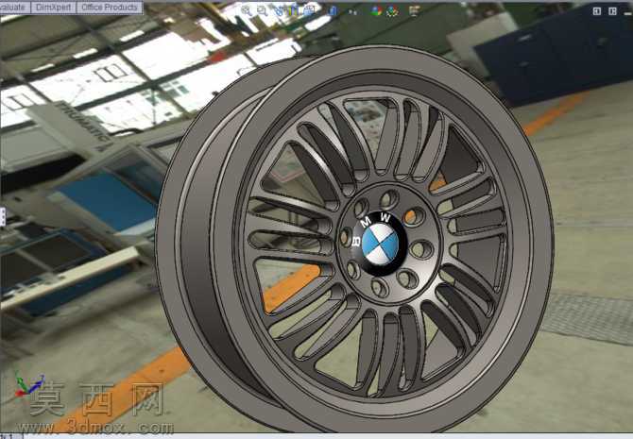Screen dimensions: 633x439
Task: Open the Hide/Show Items icon
Action: coord(352,11)
